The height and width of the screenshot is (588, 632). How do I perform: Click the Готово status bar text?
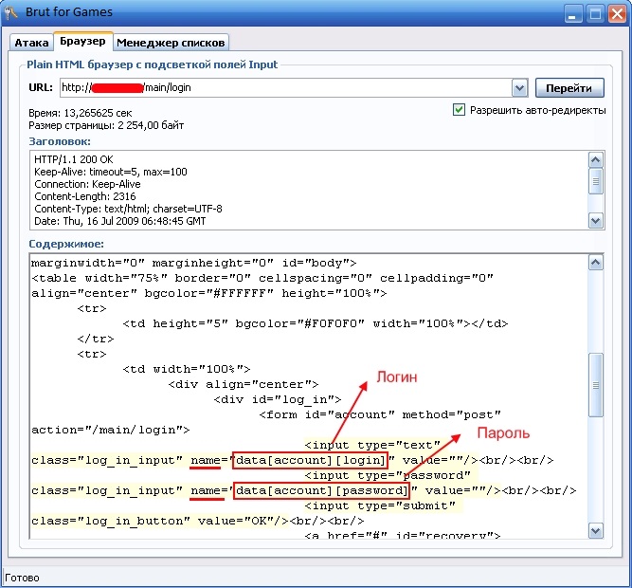point(22,578)
